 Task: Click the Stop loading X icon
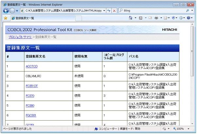pyautogui.click(x=114, y=10)
